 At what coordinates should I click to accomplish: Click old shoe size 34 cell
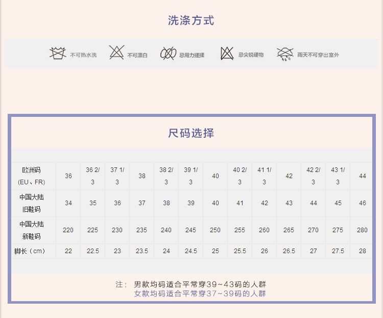(68, 203)
